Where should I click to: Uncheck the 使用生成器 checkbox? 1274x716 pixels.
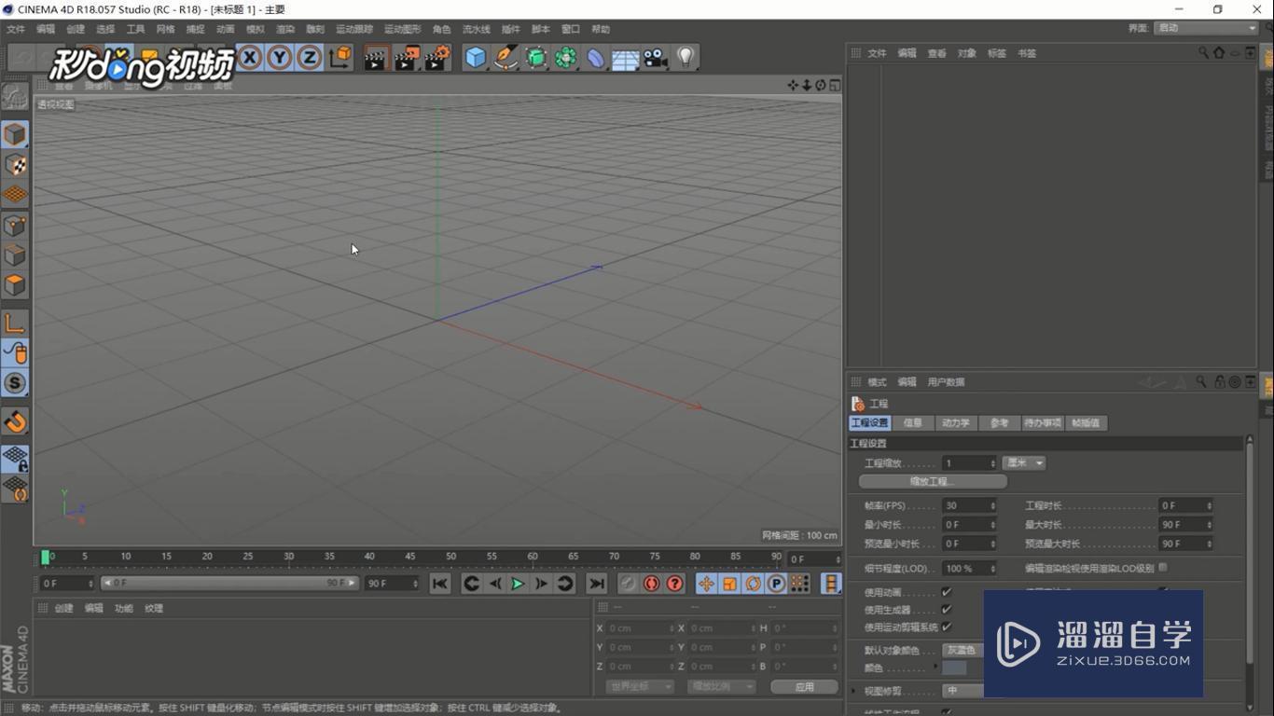947,610
